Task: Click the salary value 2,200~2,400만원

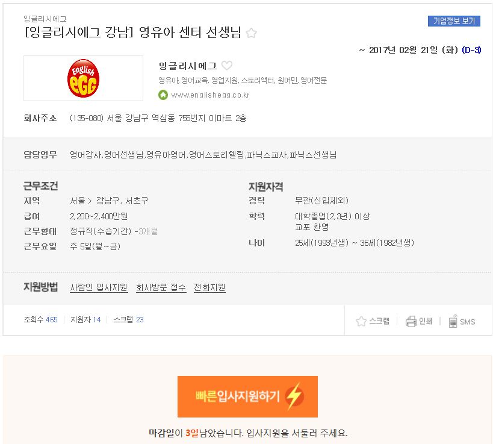Action: pos(99,216)
